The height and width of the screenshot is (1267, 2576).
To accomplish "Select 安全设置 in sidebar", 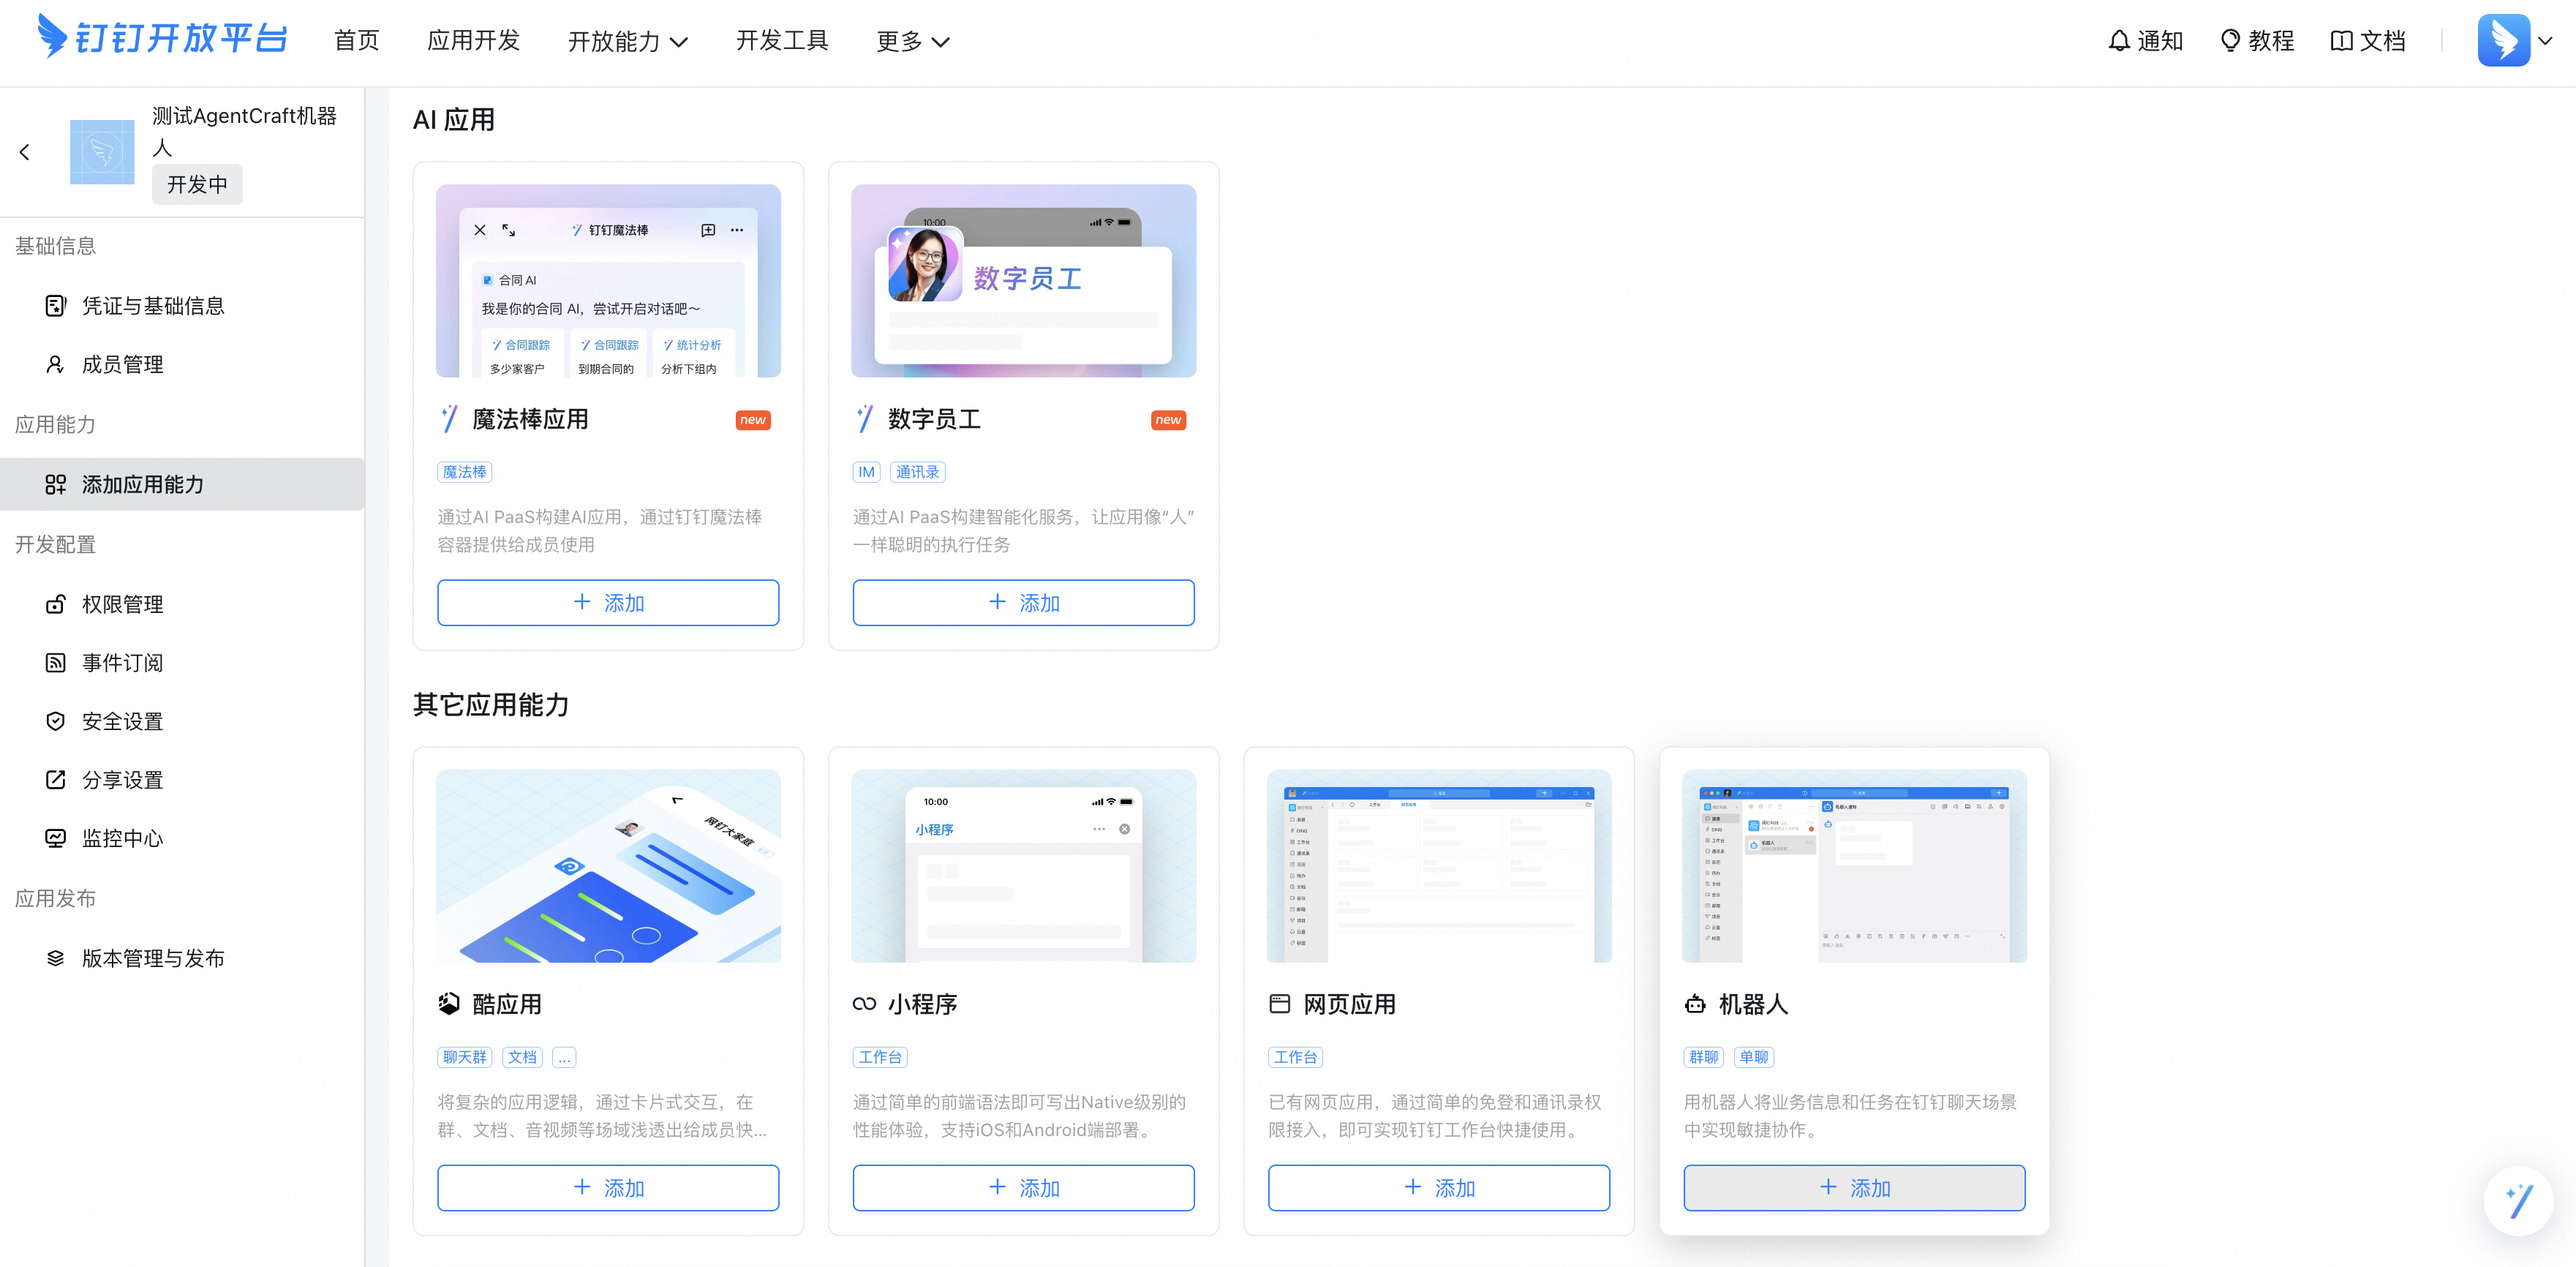I will tap(182, 721).
